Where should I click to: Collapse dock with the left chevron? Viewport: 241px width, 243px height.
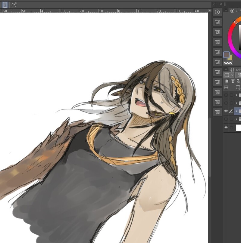point(214,4)
